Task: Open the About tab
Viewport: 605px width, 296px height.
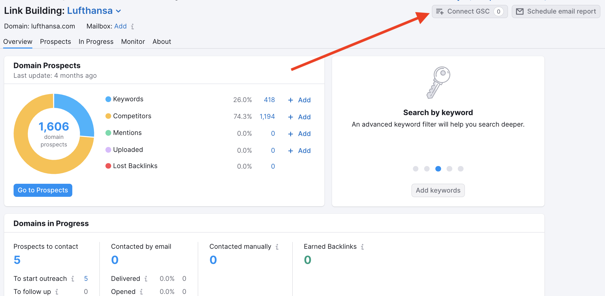Action: click(162, 42)
